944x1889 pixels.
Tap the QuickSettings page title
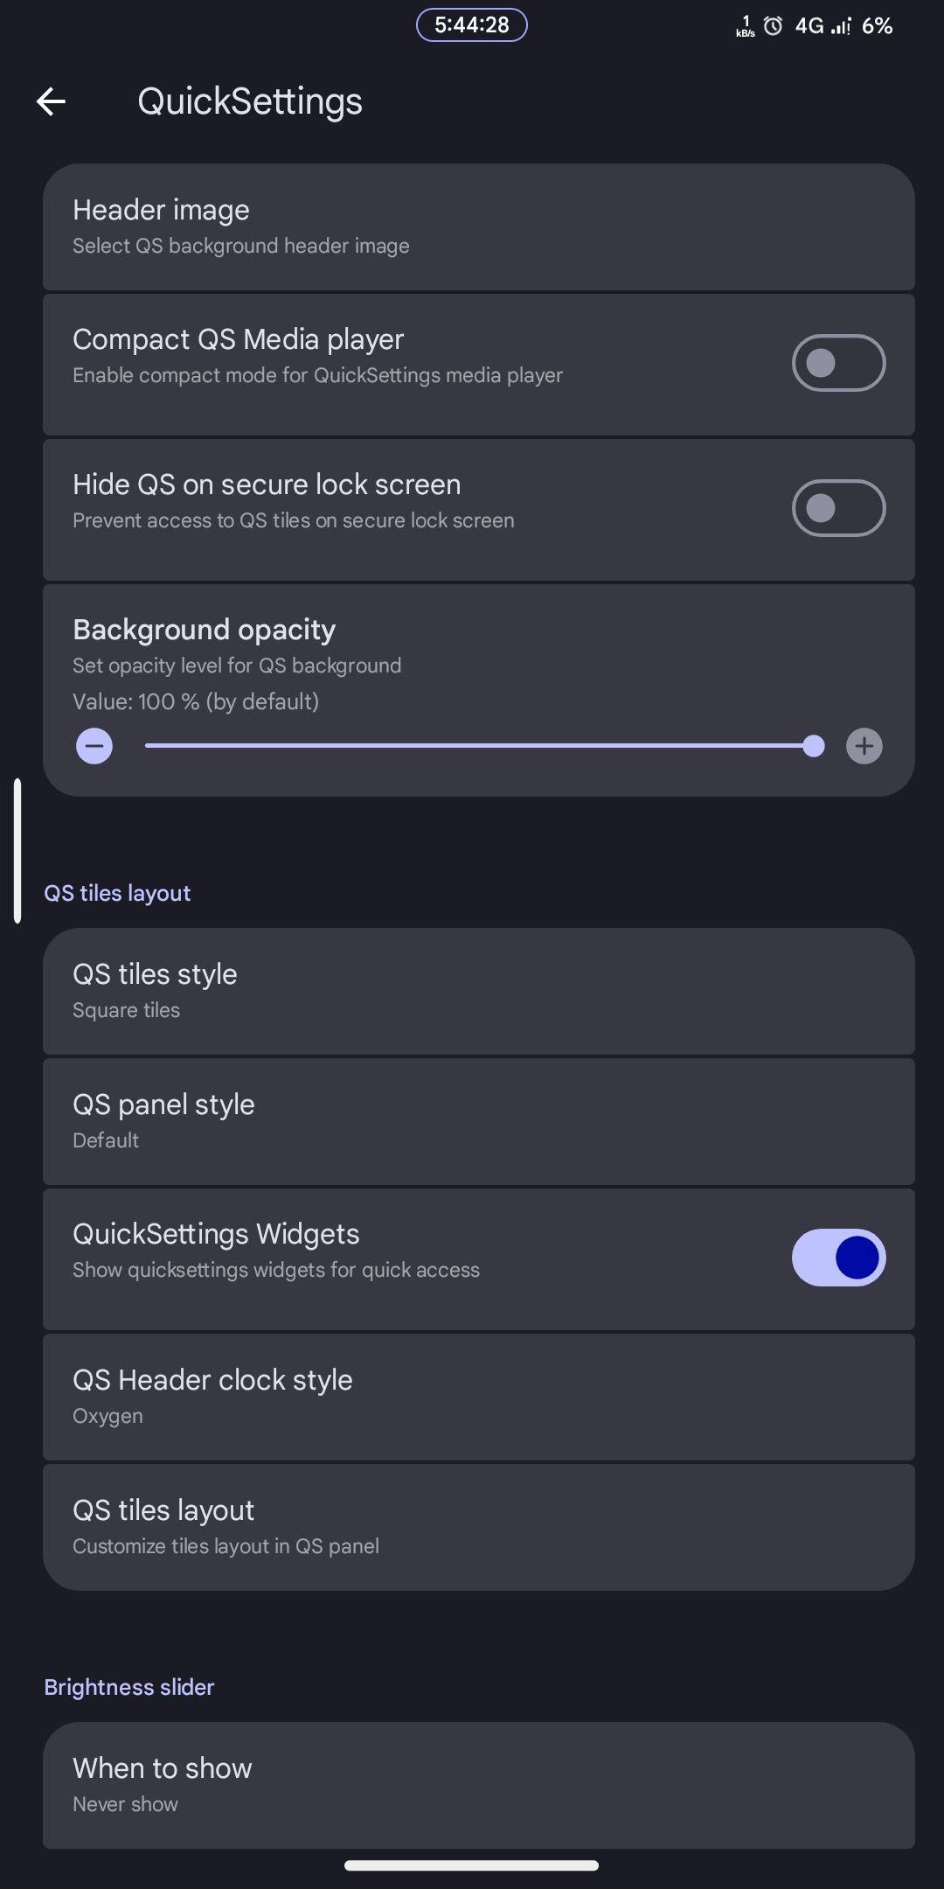pos(250,101)
